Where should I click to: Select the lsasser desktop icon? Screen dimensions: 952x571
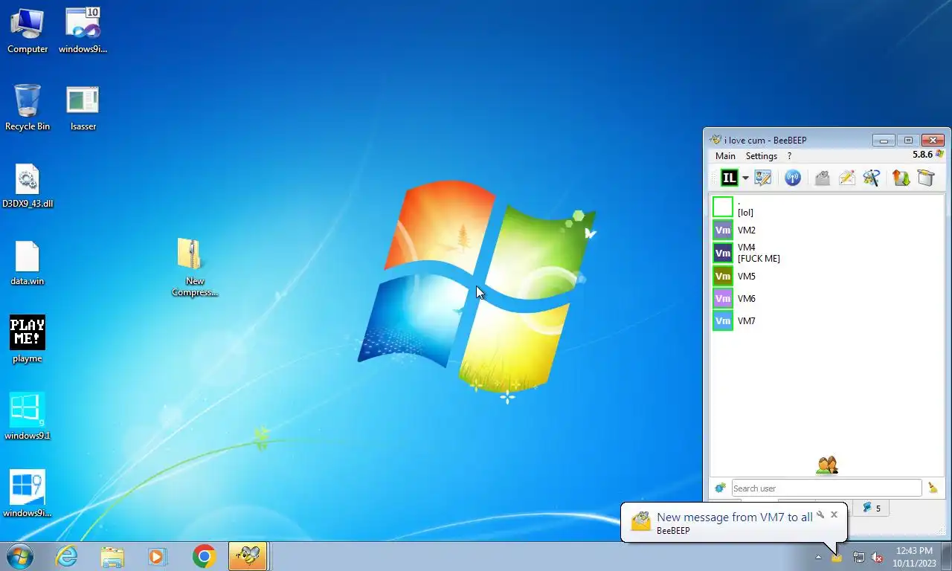83,108
